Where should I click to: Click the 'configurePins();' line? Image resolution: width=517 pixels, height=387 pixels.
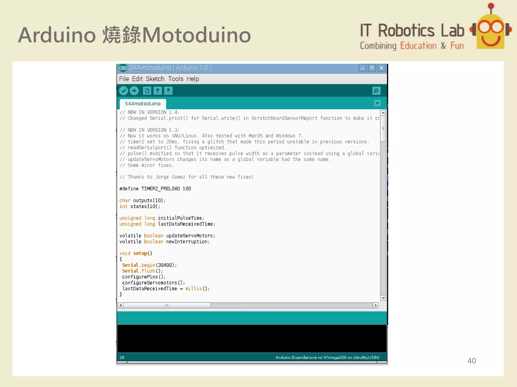pyautogui.click(x=144, y=277)
